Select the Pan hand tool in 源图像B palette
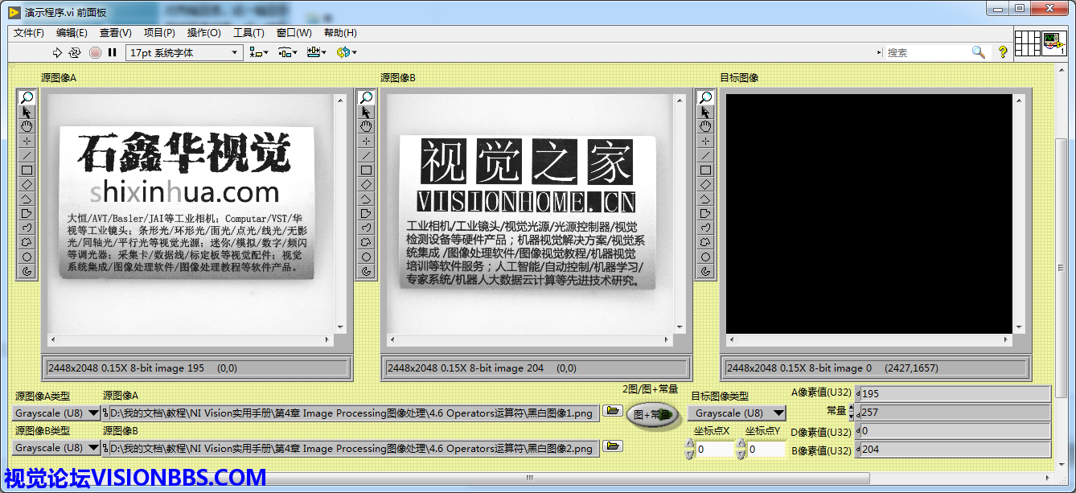1076x493 pixels. [366, 126]
